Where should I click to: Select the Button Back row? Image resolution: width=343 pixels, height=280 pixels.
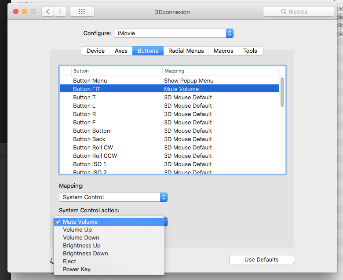click(x=169, y=139)
